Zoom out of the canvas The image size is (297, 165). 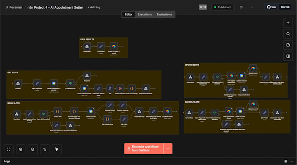(33, 149)
